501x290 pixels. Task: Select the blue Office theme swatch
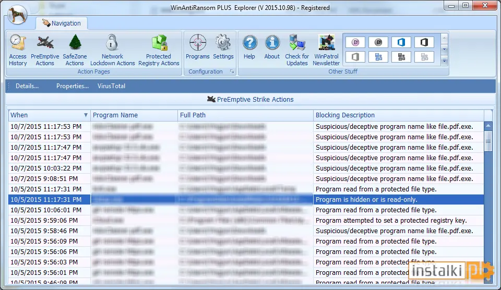coord(401,42)
